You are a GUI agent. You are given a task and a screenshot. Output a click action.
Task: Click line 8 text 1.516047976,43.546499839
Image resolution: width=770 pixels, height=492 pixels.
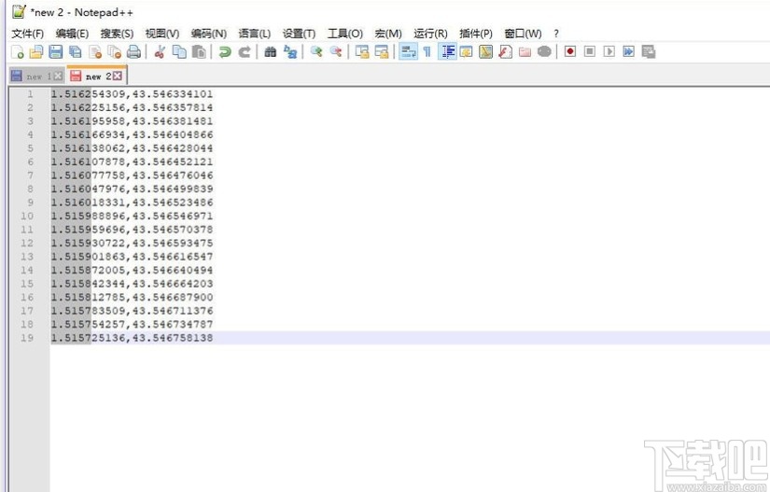133,189
